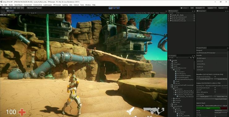Click the Audio folder icon

click(x=172, y=66)
